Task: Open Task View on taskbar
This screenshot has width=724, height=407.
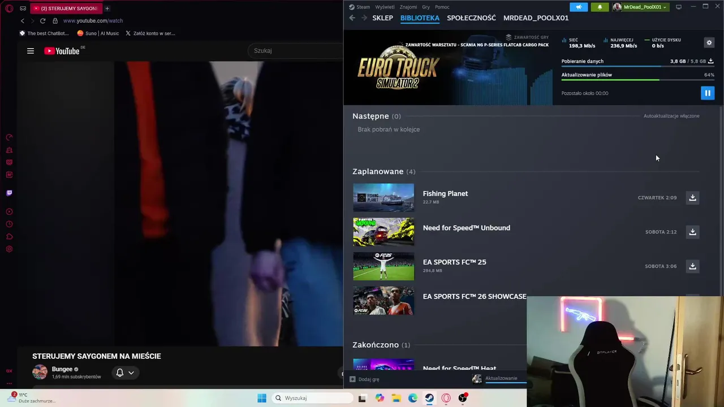Action: click(x=362, y=398)
